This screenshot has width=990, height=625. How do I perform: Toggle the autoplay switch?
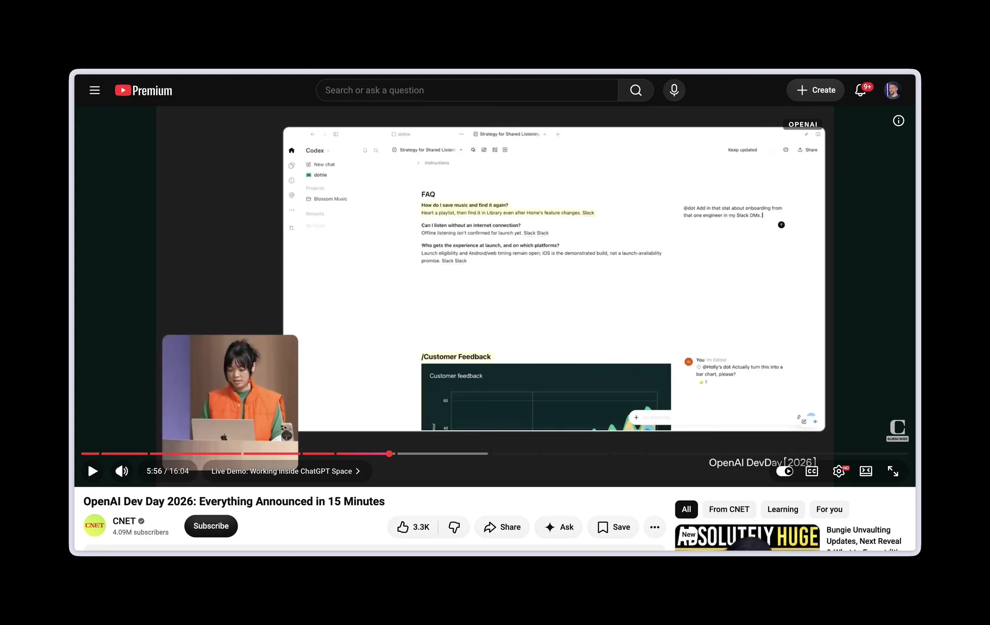pyautogui.click(x=785, y=471)
